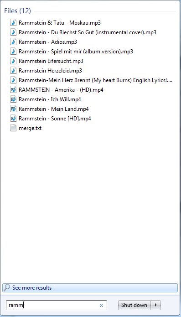The width and height of the screenshot is (181, 317).
Task: Open RAMMSTEIN - Amerika - (HD).mp4
Action: (61, 90)
